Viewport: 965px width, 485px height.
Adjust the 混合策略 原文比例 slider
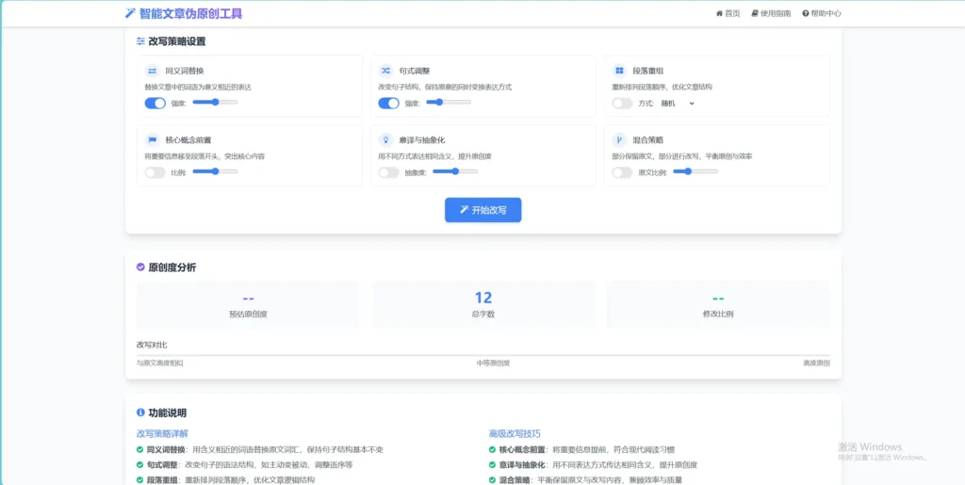[x=695, y=171]
